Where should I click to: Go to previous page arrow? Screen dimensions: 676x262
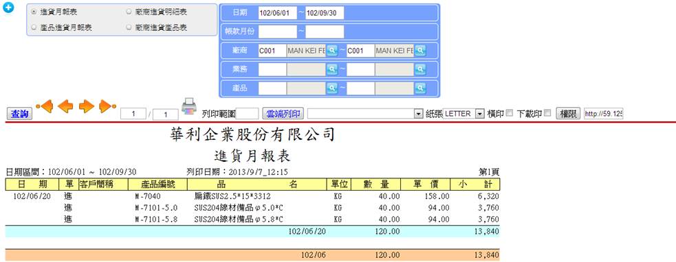click(x=65, y=106)
